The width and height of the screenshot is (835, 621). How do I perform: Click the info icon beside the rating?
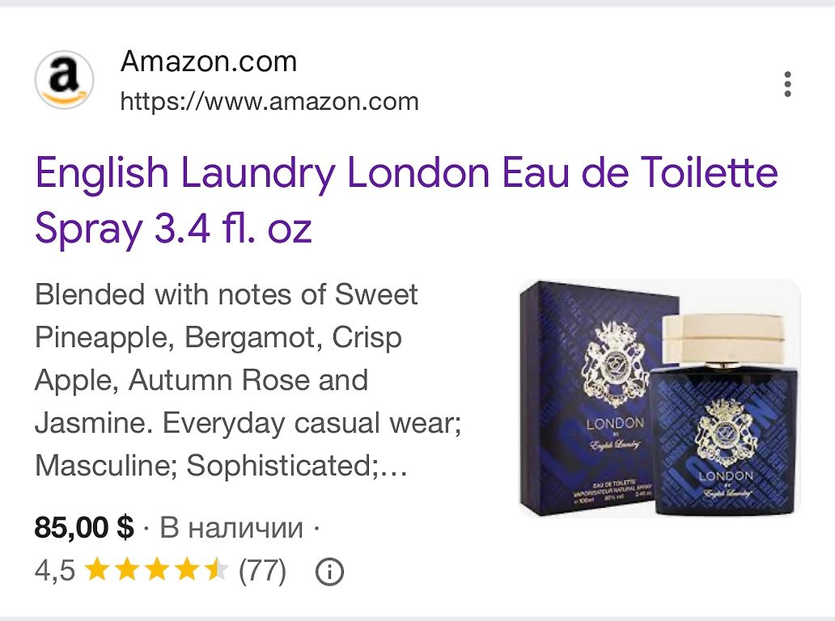[329, 572]
